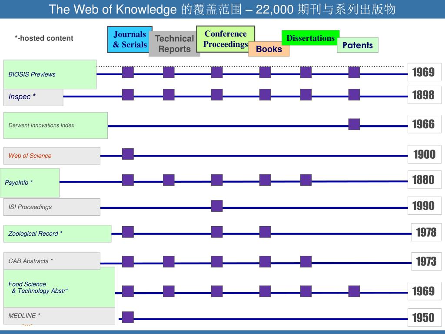Select the Conference Proceedings category box
The image size is (445, 334).
pyautogui.click(x=226, y=39)
